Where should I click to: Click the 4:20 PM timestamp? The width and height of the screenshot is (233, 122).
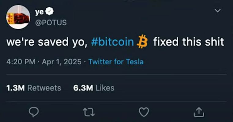tap(21, 62)
